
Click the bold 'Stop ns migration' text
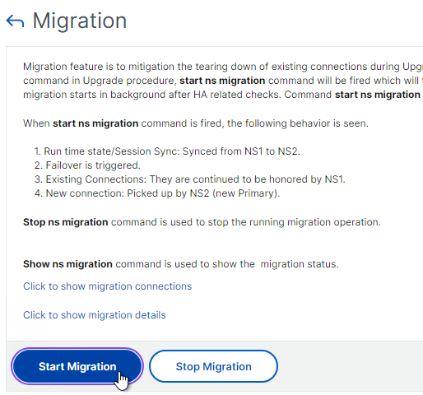(x=66, y=222)
